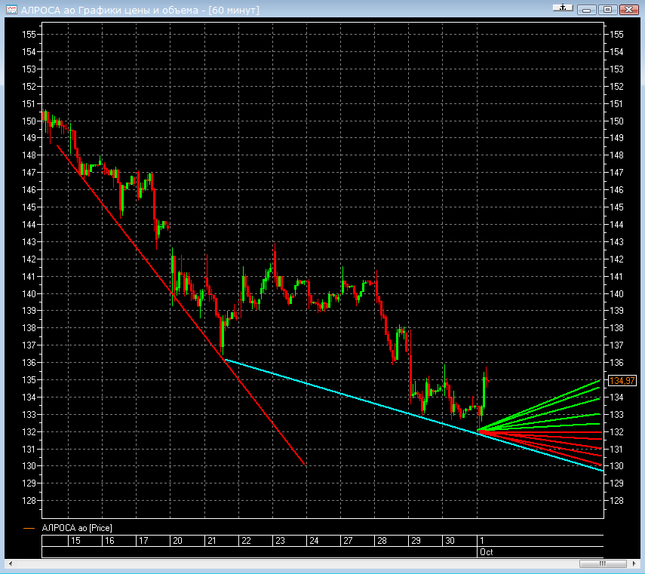This screenshot has height=574, width=645.
Task: Click the Oct month label on the time axis
Action: pyautogui.click(x=487, y=552)
